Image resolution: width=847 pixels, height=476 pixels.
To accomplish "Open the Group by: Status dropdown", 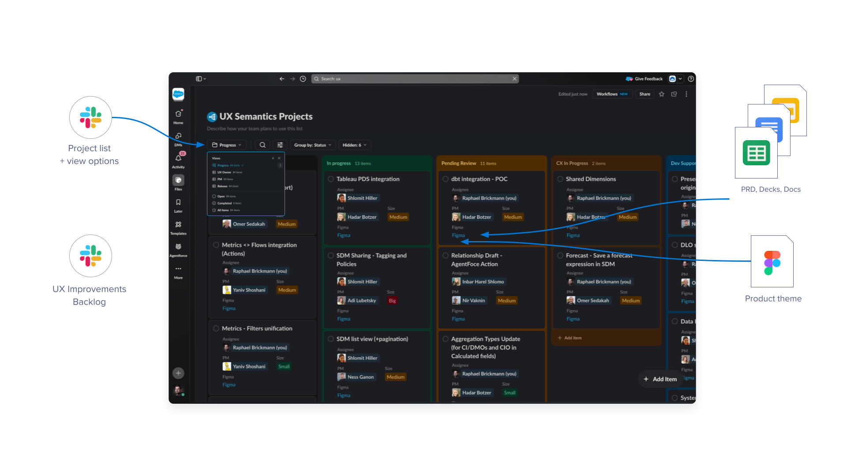I will pyautogui.click(x=313, y=145).
